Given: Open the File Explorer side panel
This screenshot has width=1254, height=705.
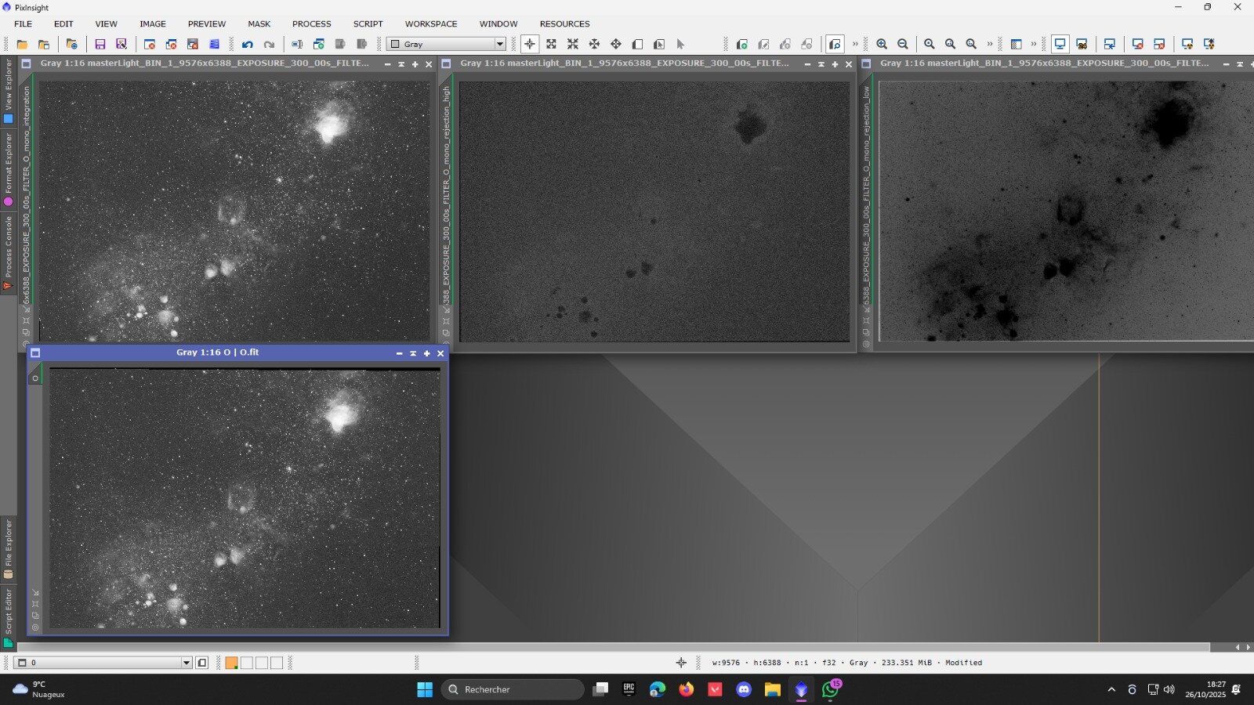Looking at the screenshot, I should click(x=9, y=548).
